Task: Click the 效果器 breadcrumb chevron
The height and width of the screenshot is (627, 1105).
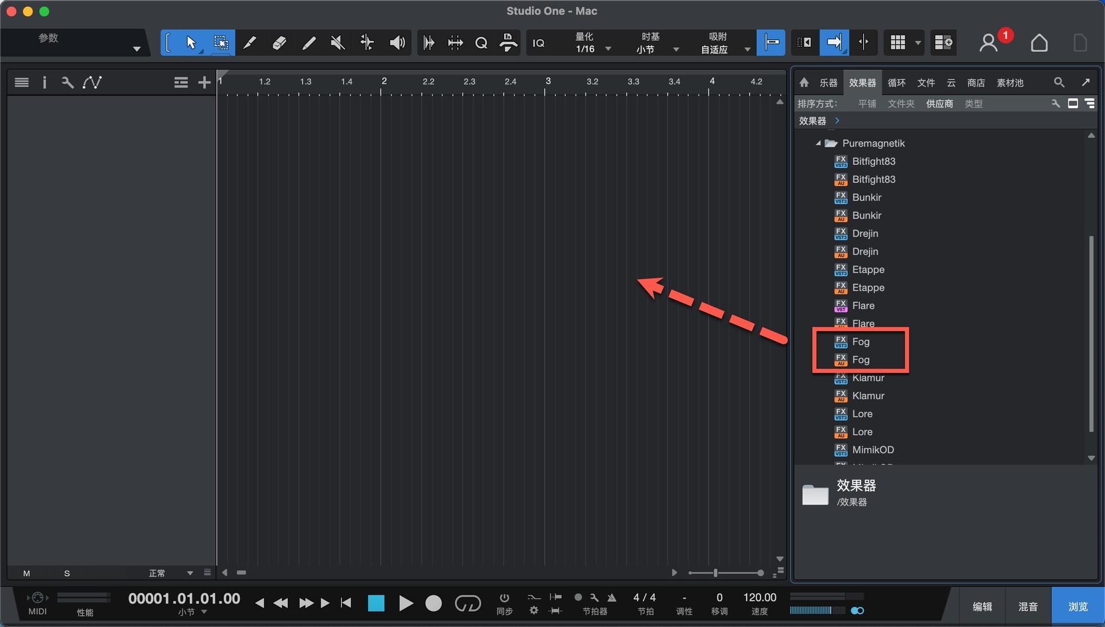Action: coord(837,121)
